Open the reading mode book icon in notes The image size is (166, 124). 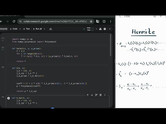pyautogui.click(x=155, y=16)
